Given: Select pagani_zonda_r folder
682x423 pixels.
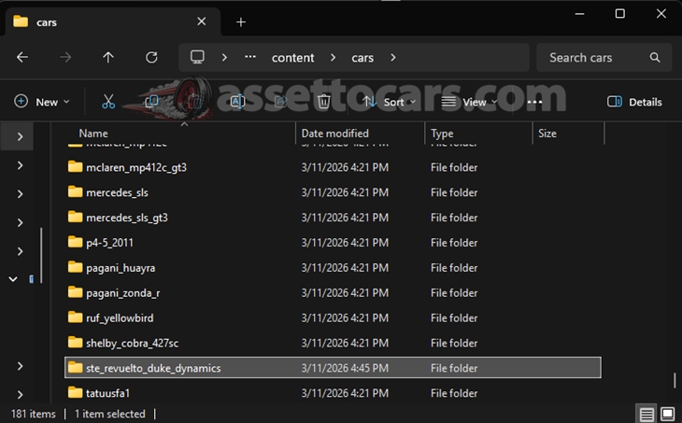Looking at the screenshot, I should 333,293.
